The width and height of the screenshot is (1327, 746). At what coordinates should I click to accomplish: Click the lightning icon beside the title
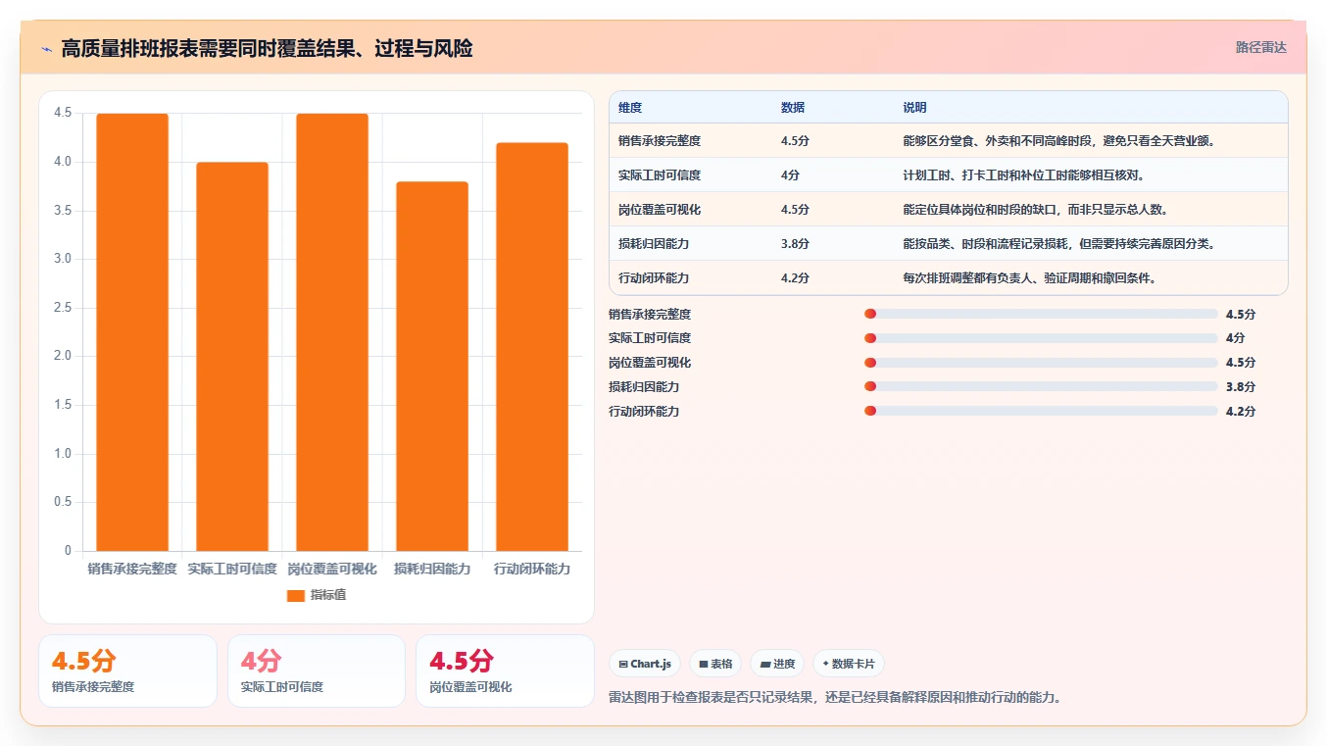[46, 48]
